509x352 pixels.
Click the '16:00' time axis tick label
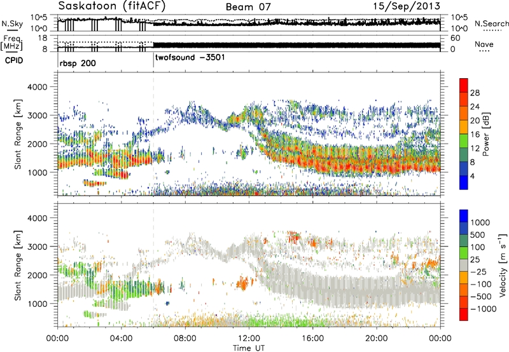point(312,339)
